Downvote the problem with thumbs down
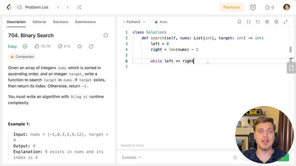 [60, 46]
